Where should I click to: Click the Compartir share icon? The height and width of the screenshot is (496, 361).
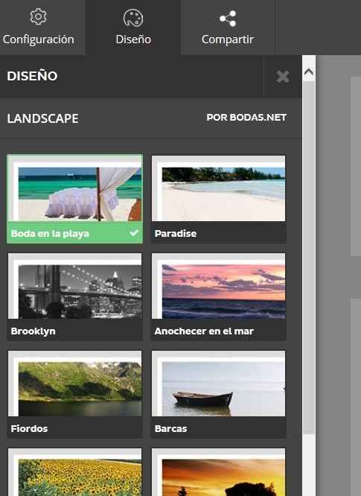[x=228, y=19]
